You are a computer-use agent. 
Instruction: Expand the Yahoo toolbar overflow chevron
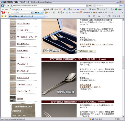123,12
